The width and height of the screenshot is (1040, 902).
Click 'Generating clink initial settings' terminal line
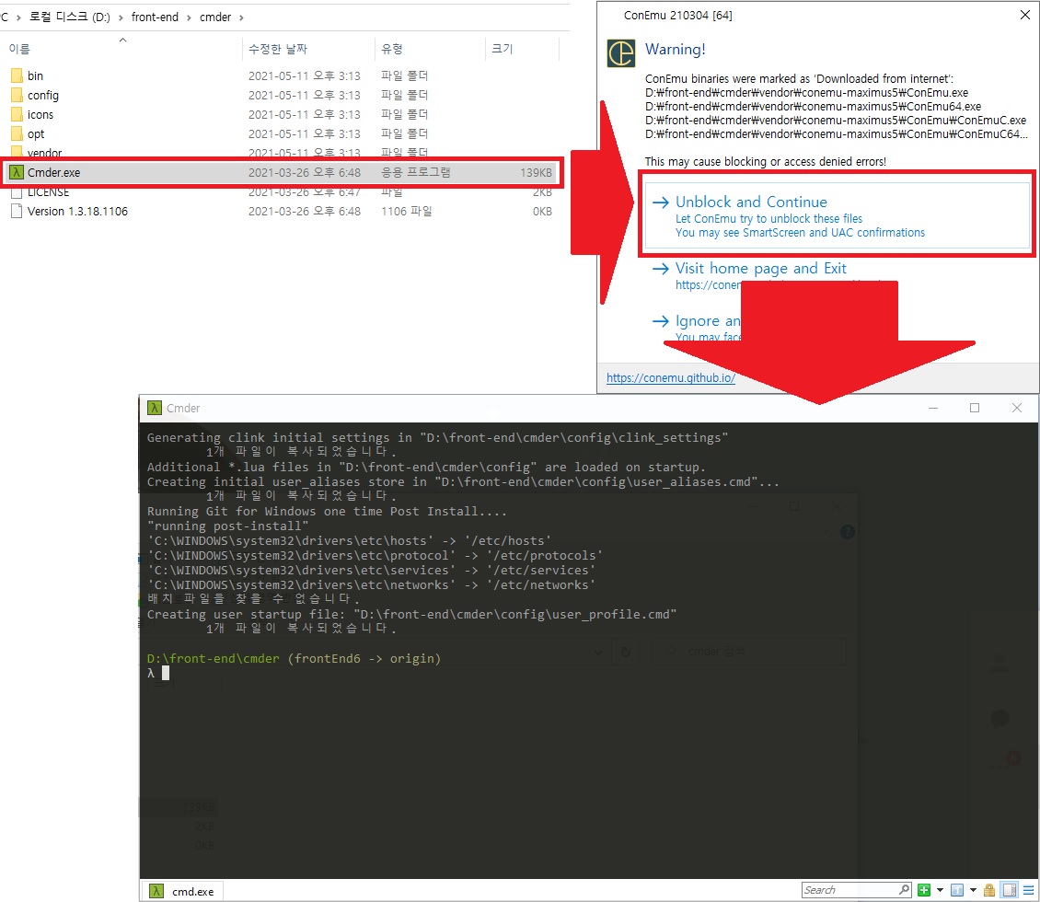[438, 438]
